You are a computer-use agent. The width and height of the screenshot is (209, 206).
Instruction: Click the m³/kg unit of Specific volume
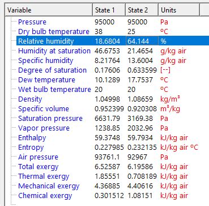pyautogui.click(x=170, y=109)
